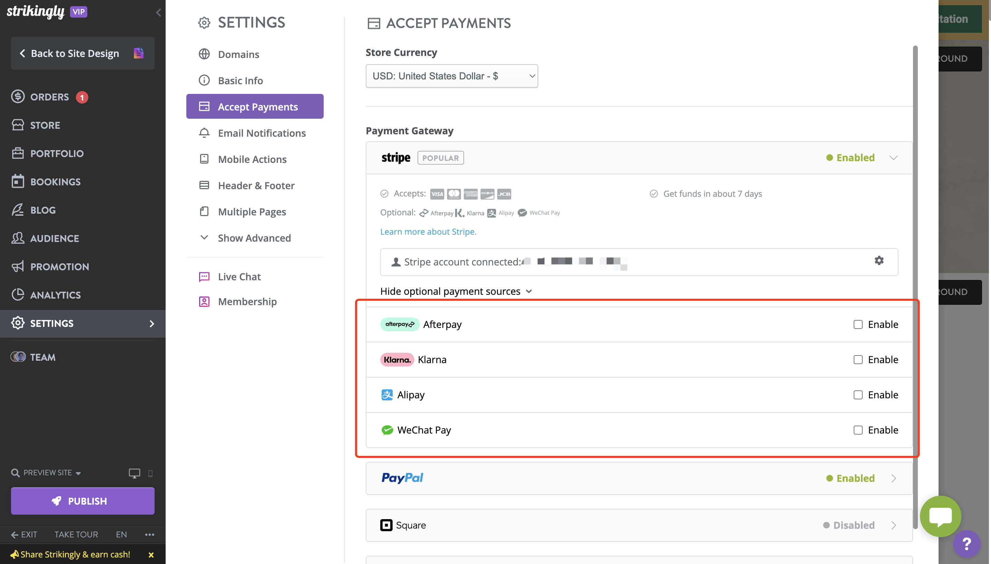
Task: Open Learn more about Stripe link
Action: [428, 232]
